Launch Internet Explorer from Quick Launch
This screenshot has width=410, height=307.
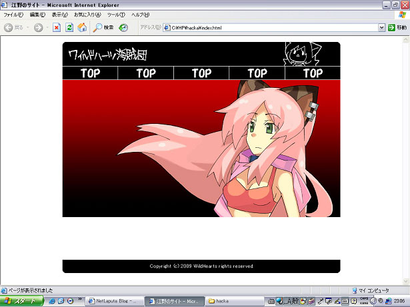(52, 301)
